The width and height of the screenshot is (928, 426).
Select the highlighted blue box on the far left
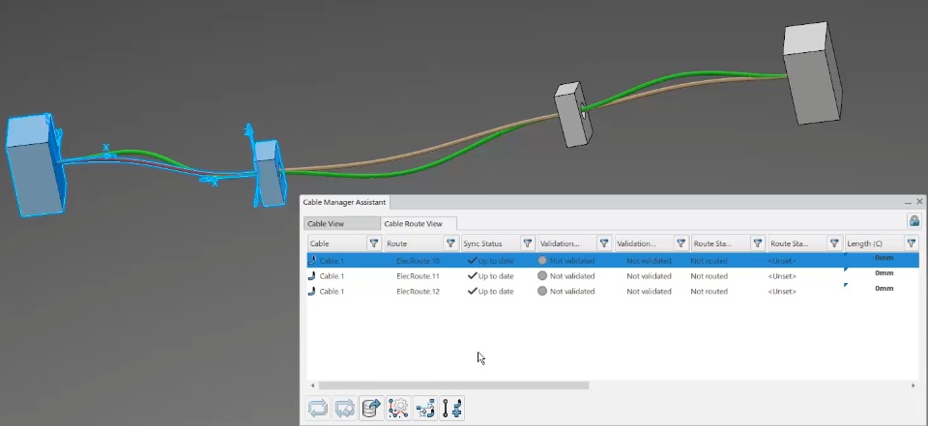[35, 165]
